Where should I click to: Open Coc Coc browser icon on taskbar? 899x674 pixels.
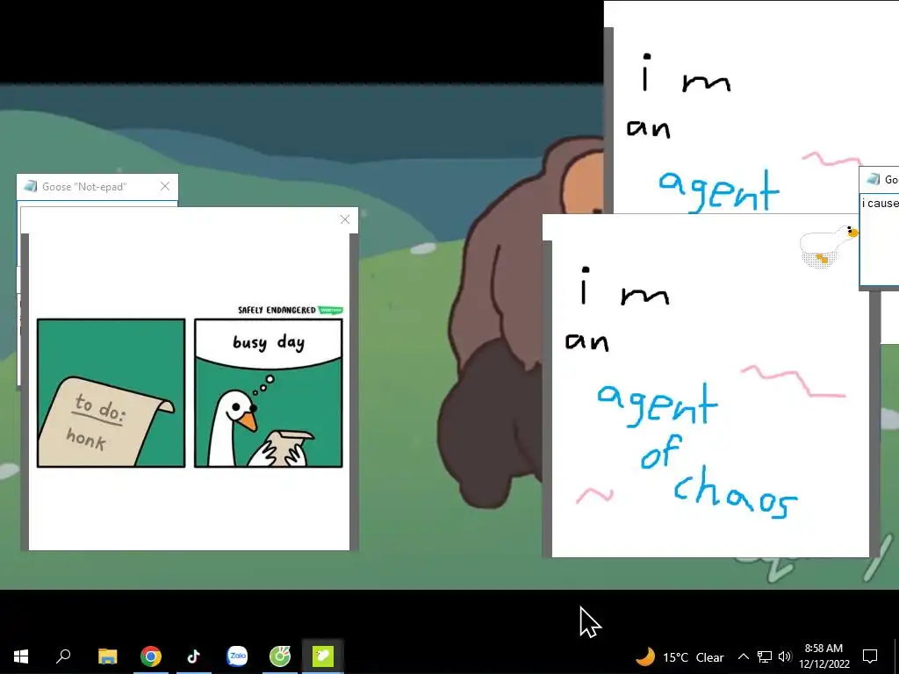tap(280, 656)
